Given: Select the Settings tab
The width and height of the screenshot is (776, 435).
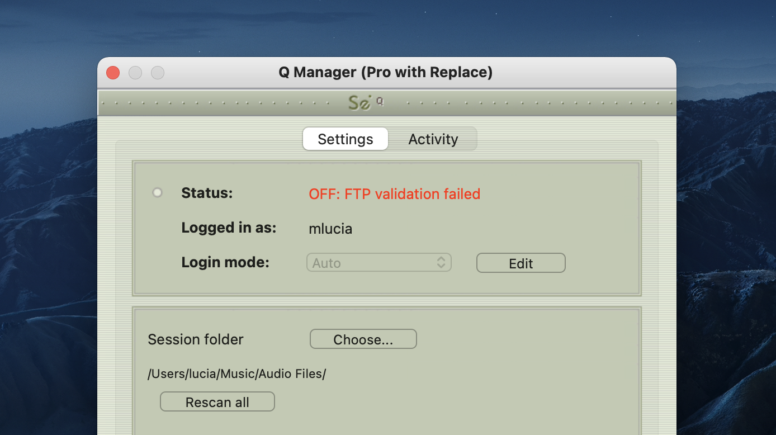Looking at the screenshot, I should tap(346, 139).
